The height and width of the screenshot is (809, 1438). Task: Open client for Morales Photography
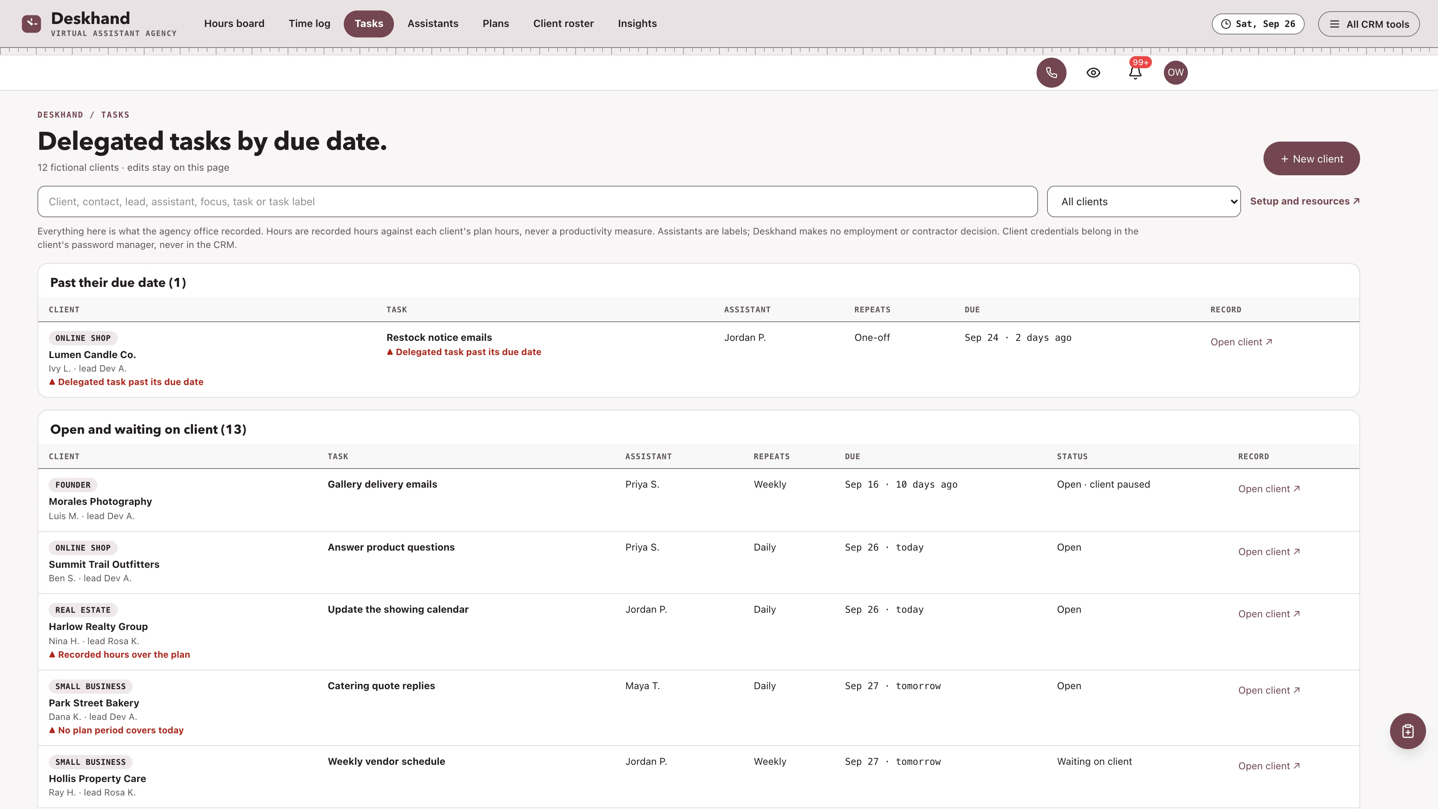pyautogui.click(x=1269, y=489)
